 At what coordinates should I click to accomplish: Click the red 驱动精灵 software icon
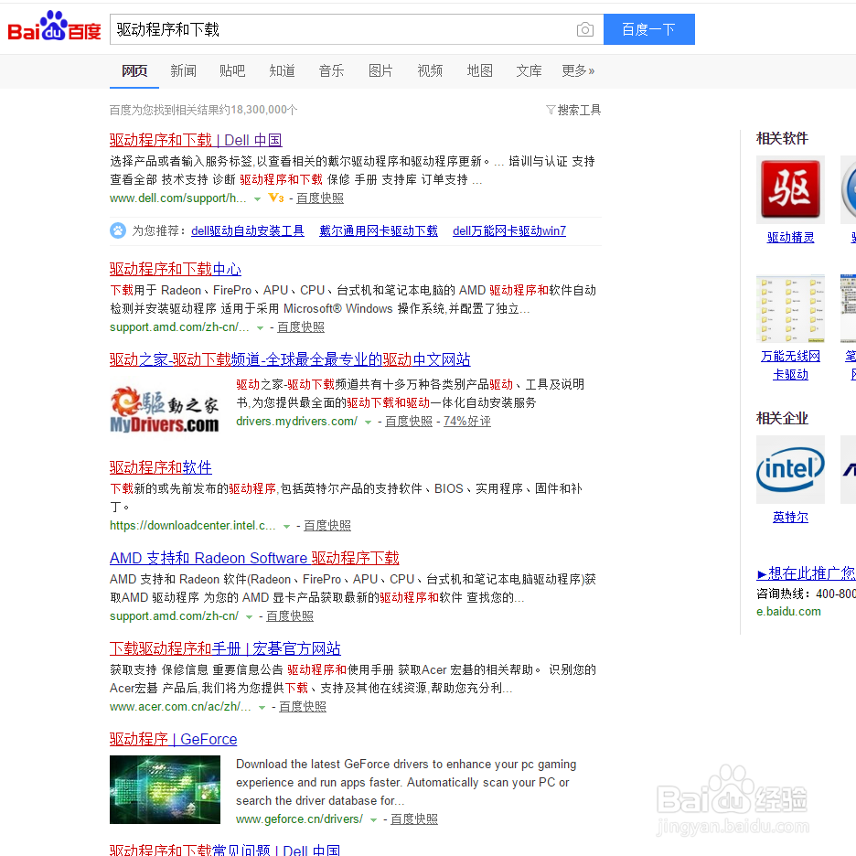pyautogui.click(x=790, y=189)
